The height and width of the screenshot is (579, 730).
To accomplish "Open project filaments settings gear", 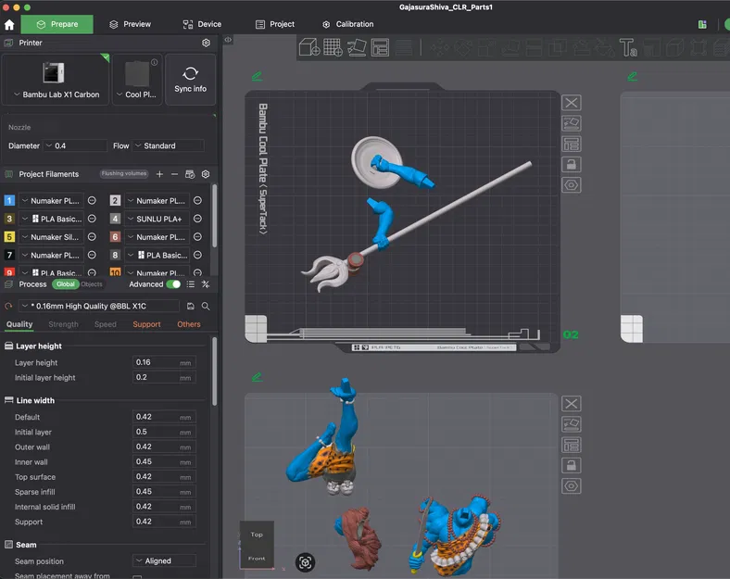I will click(x=206, y=174).
